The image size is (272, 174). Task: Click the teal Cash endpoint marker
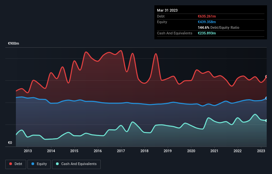(266, 120)
